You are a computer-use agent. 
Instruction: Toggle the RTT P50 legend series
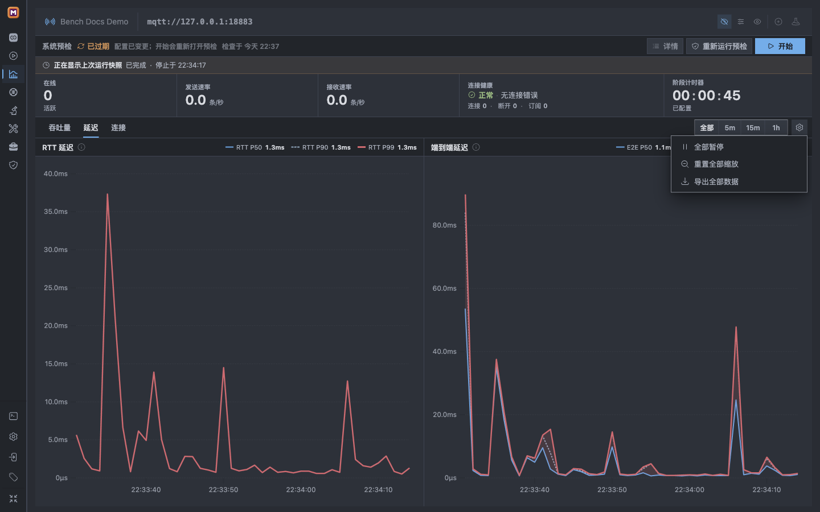click(255, 147)
